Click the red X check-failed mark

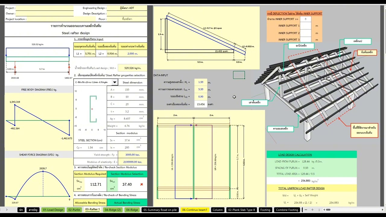tap(141, 184)
